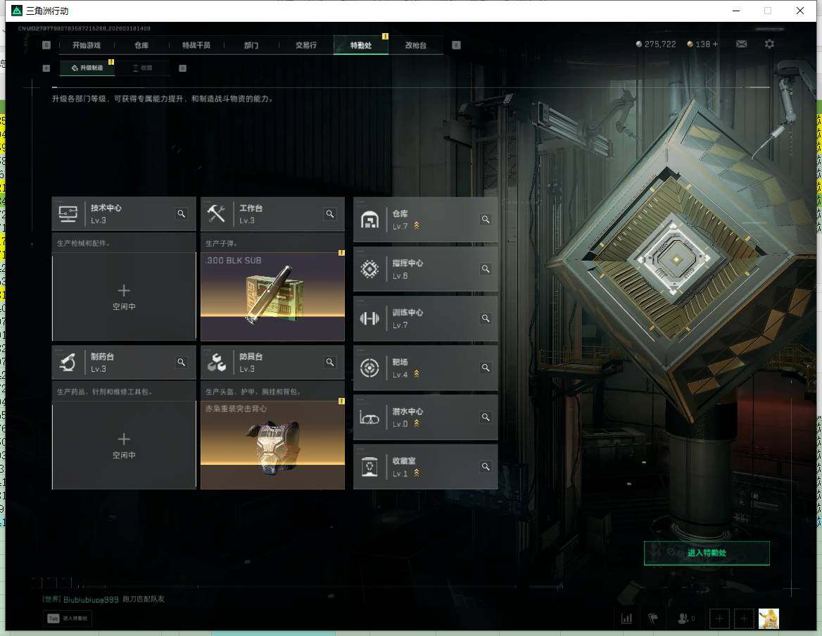
Task: Click the 工作台 hammer and wrench icon
Action: (216, 213)
